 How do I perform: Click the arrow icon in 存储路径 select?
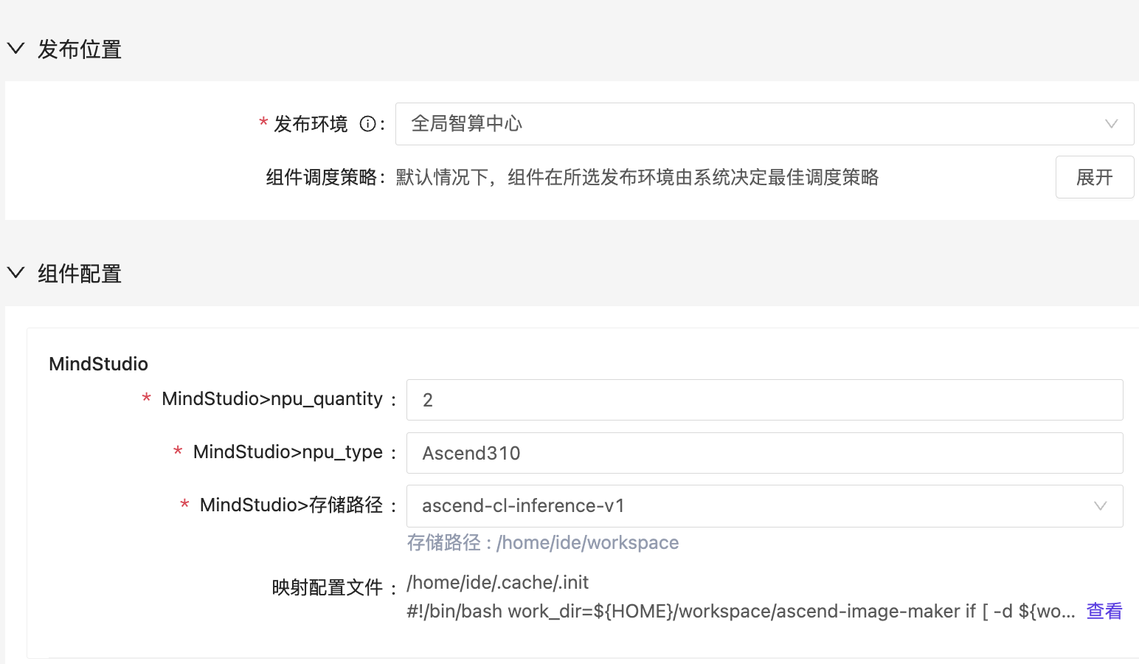1100,506
